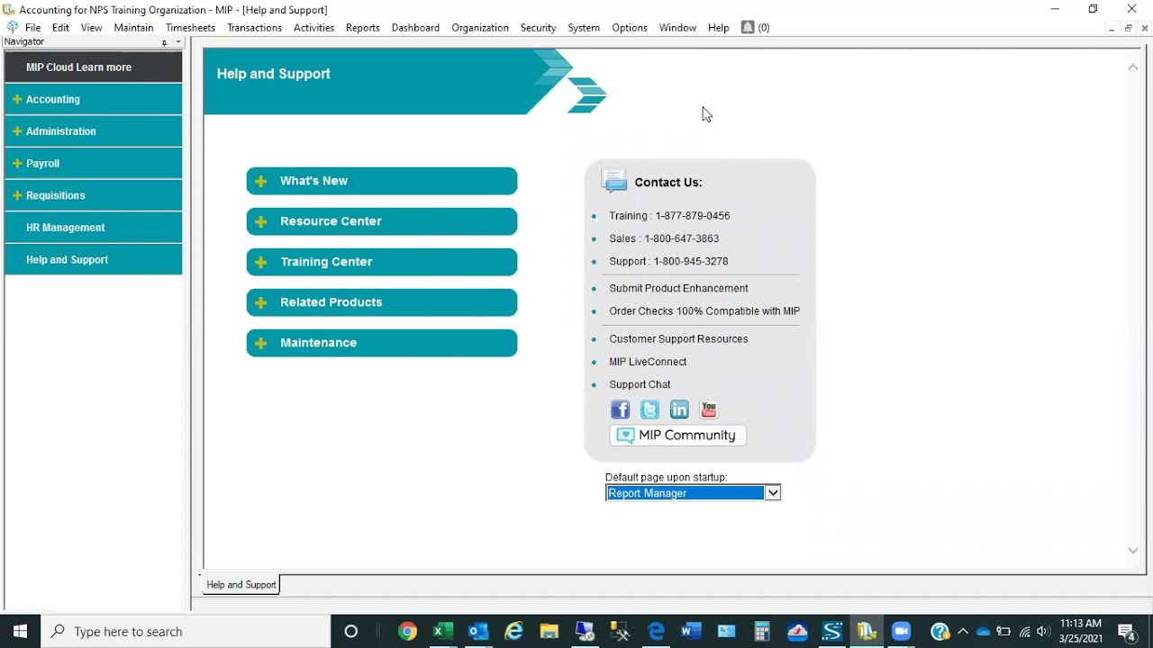This screenshot has height=648, width=1153.
Task: Open the Action Center notifications icon
Action: (x=1127, y=631)
